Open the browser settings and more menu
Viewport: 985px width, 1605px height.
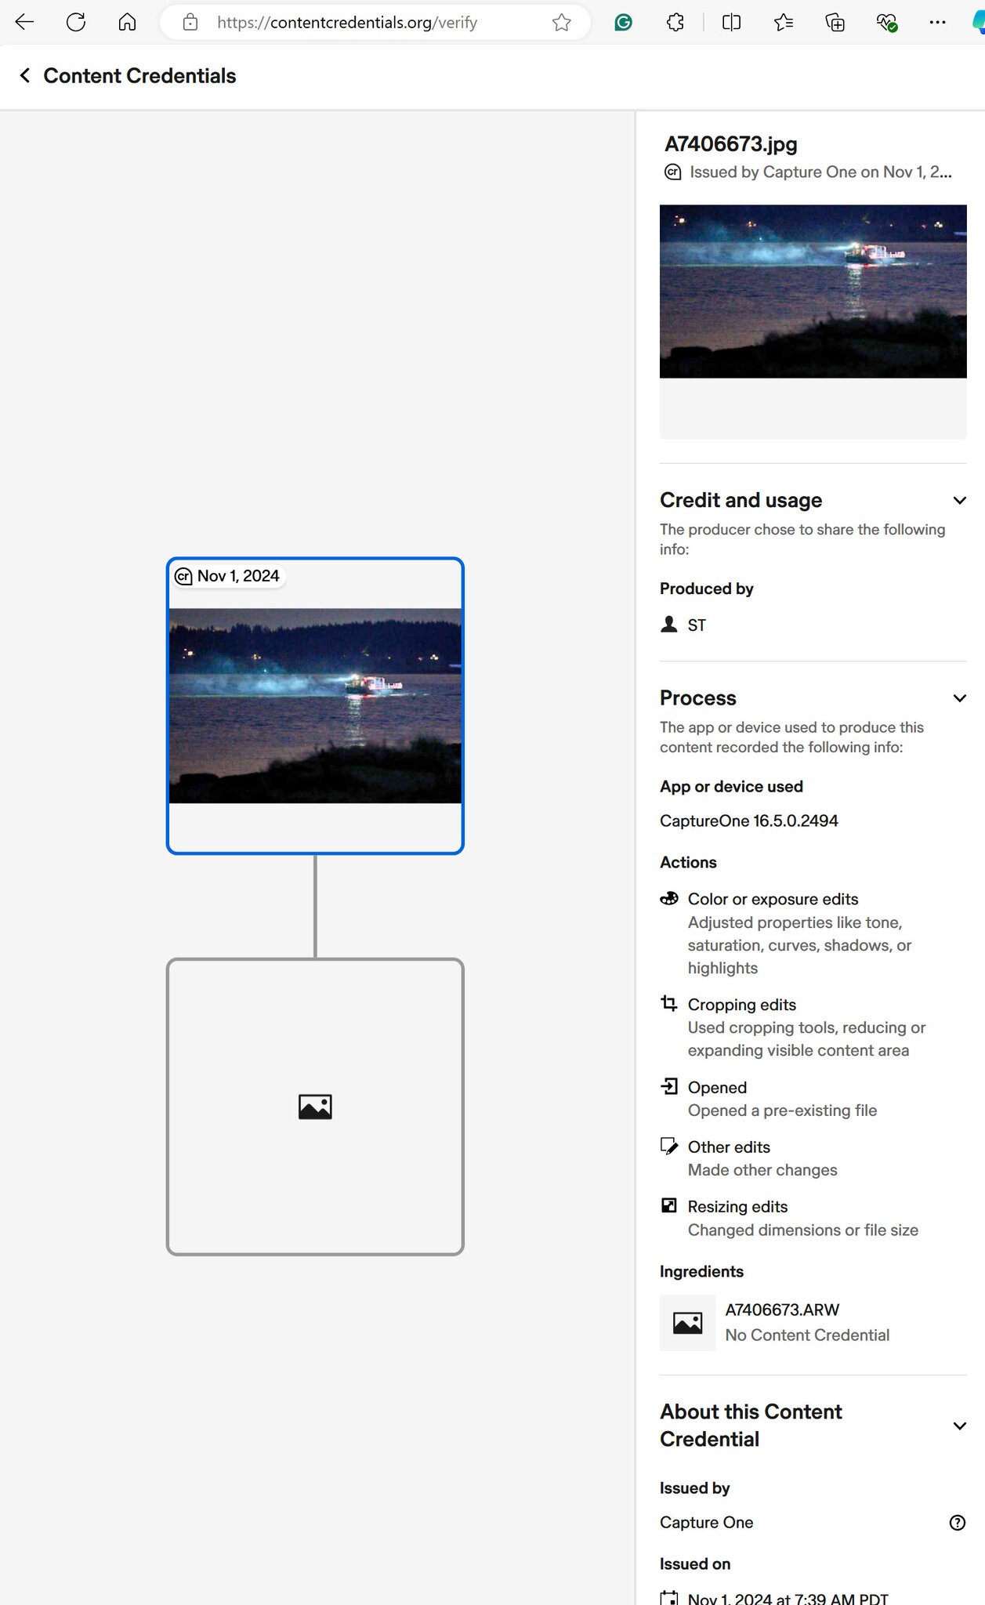(937, 23)
